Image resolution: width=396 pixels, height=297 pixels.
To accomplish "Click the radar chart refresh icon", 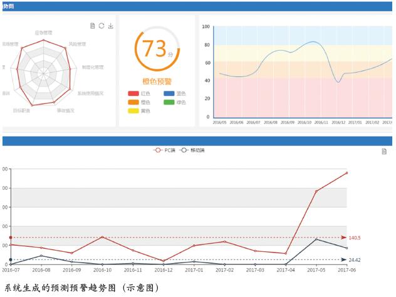I will 102,26.
